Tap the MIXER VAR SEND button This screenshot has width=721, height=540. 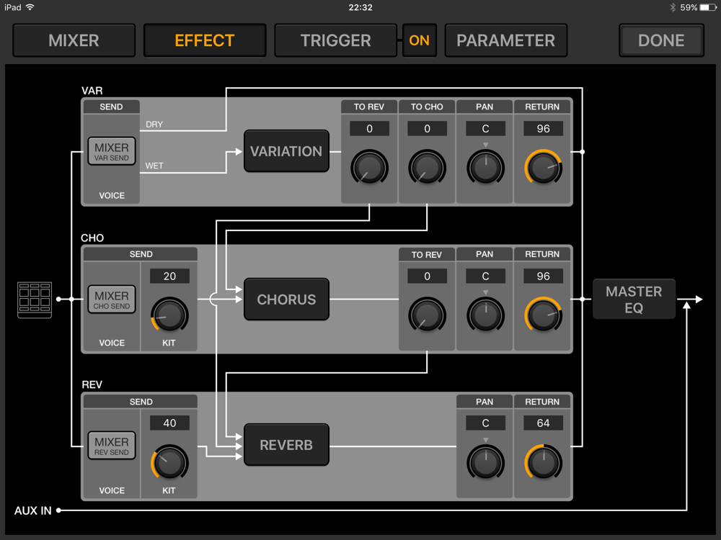coord(112,151)
